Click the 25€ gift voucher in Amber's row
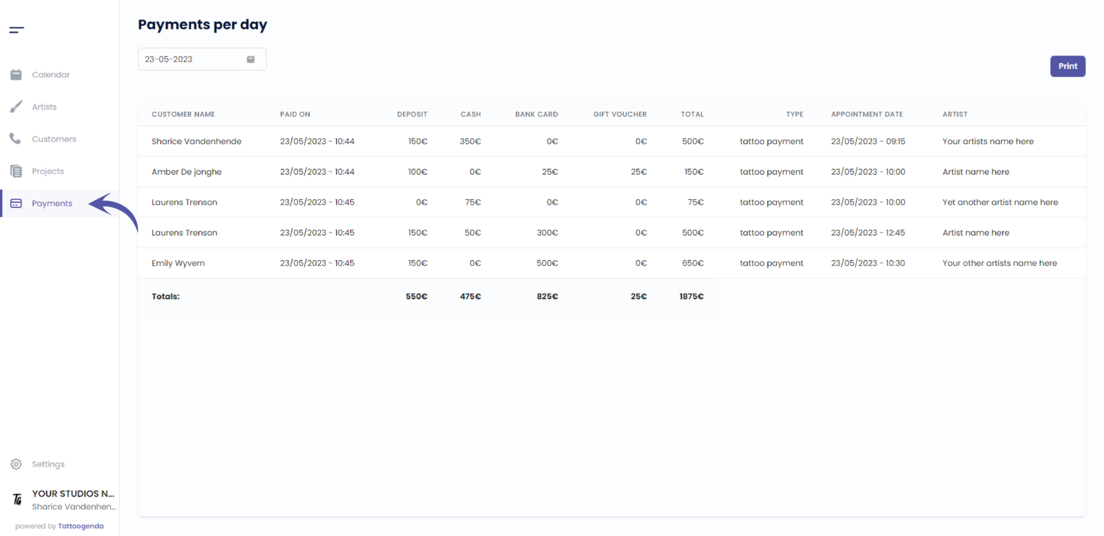1104x536 pixels. (x=639, y=172)
